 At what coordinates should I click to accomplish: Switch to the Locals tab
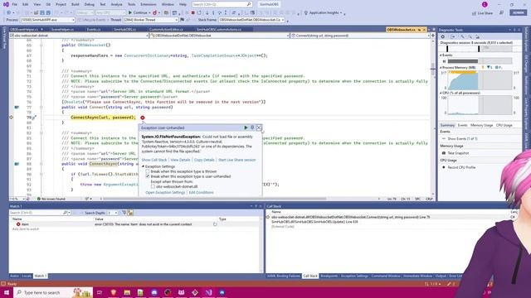27,276
